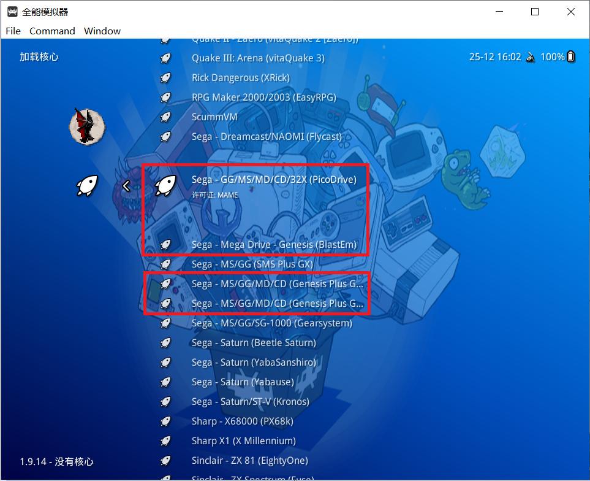This screenshot has height=481, width=590.
Task: Click the Gearsystem core rocket icon
Action: tap(165, 323)
